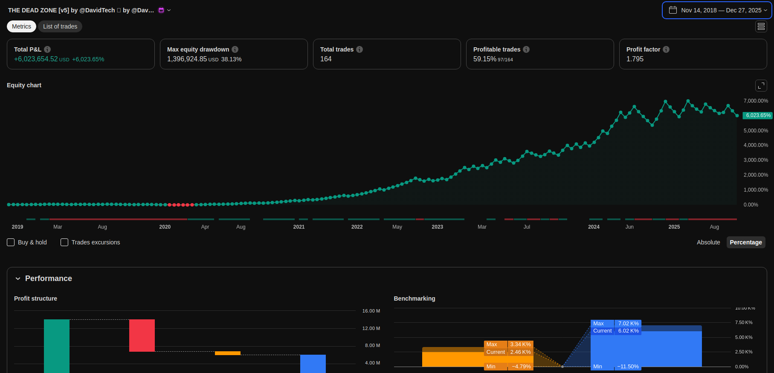Screen dimensions: 774x373
Task: Open strategy name dropdown chevron
Action: tap(169, 10)
